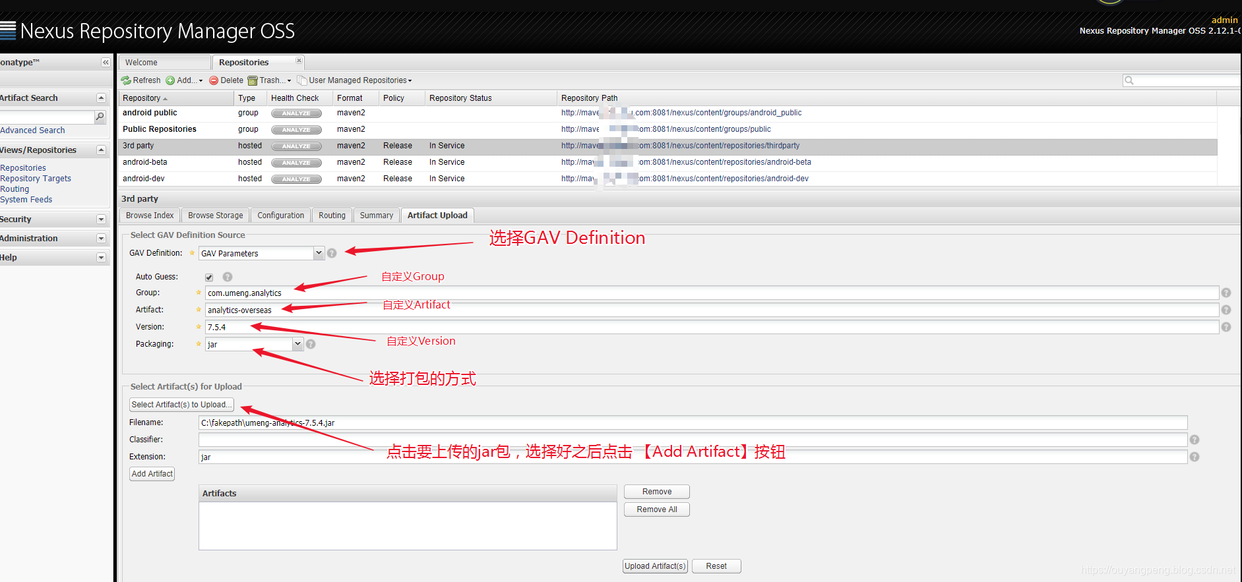Click the Add Artifact button
Image resolution: width=1242 pixels, height=582 pixels.
152,474
